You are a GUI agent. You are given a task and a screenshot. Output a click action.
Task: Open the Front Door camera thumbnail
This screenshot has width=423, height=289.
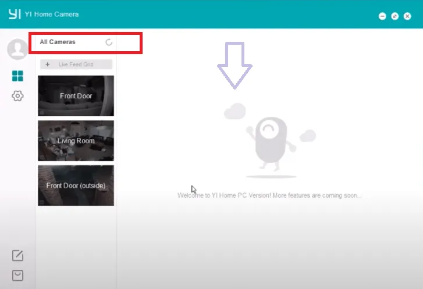(76, 96)
